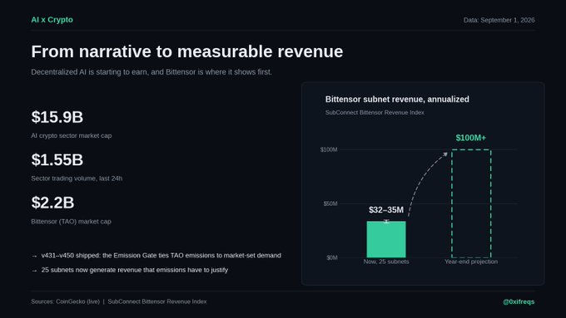The height and width of the screenshot is (318, 566).
Task: Click the chart title 'Bittensor subnet revenue, annualized'
Action: point(397,100)
